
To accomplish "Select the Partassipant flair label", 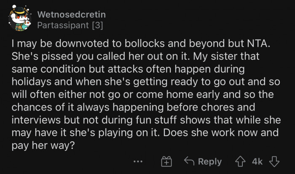I will click(x=64, y=25).
